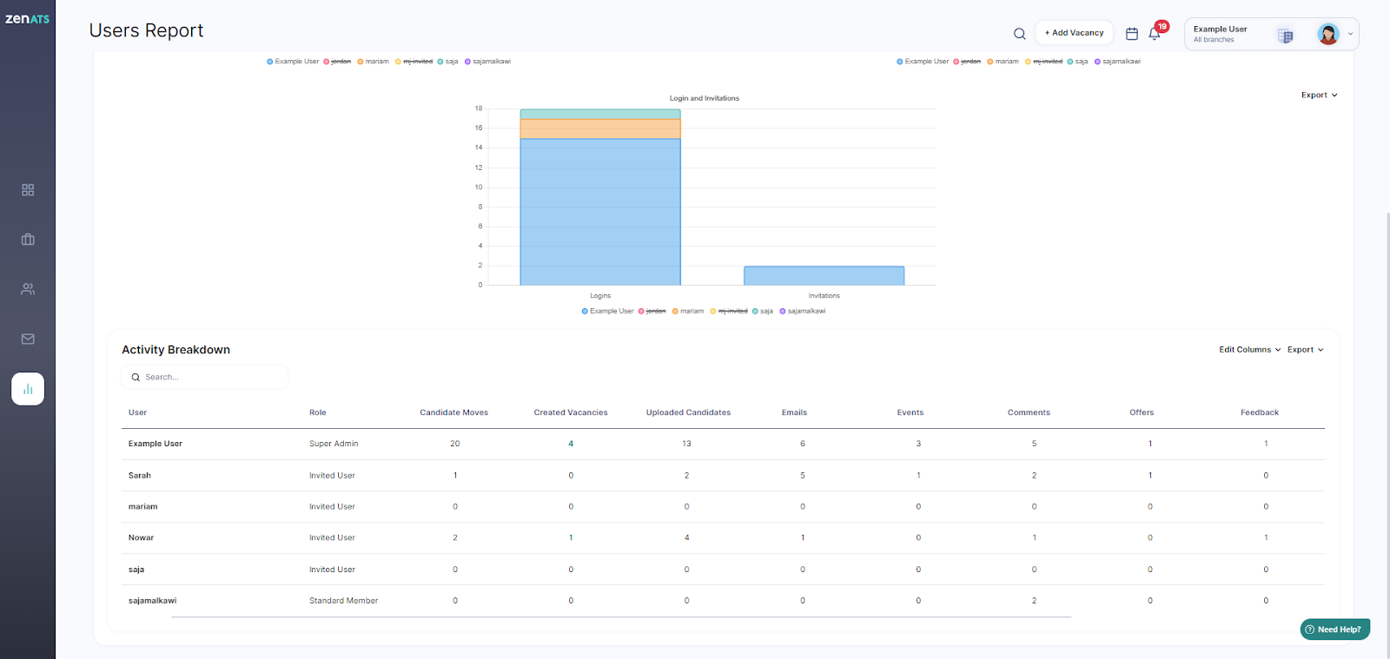
Task: Select the mariam row name in table
Action: [x=143, y=507]
